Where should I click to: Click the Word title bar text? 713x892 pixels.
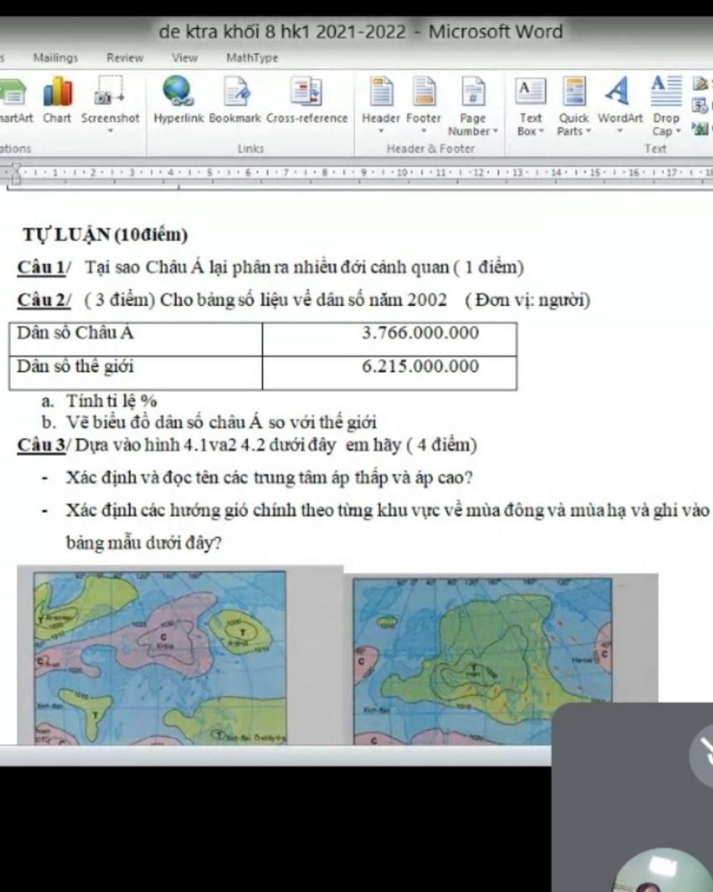click(361, 31)
